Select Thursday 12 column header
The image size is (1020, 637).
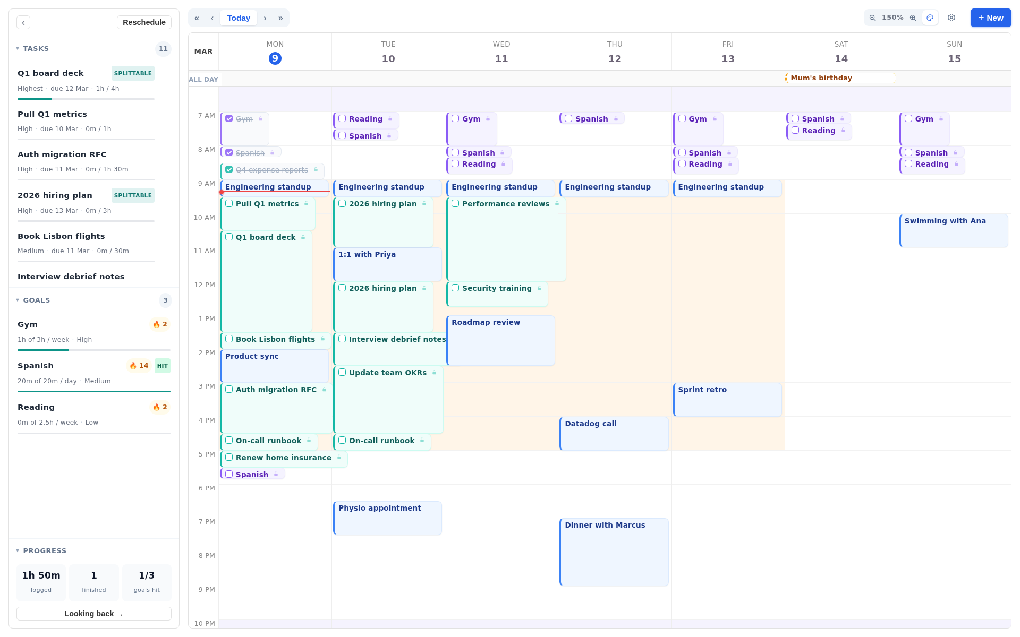click(x=615, y=51)
